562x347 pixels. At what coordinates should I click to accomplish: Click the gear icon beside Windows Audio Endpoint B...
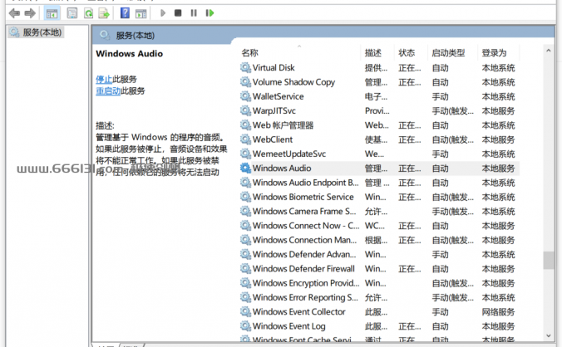(x=245, y=183)
